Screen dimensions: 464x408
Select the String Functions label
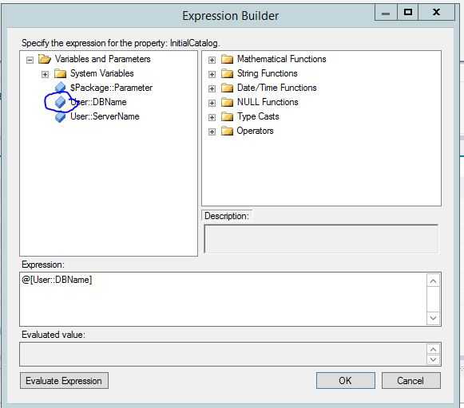coord(268,73)
